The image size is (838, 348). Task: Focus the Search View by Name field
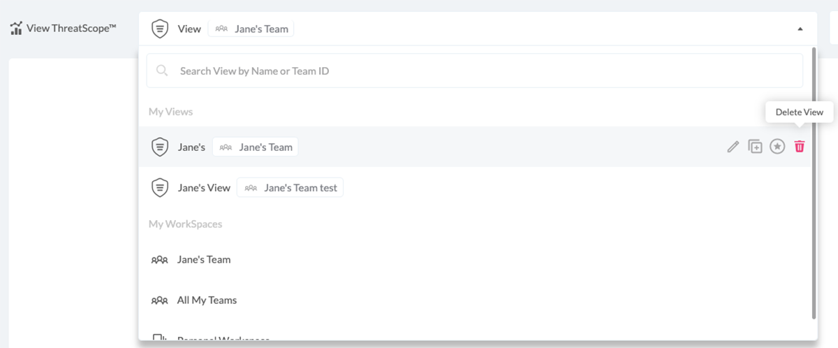click(475, 71)
